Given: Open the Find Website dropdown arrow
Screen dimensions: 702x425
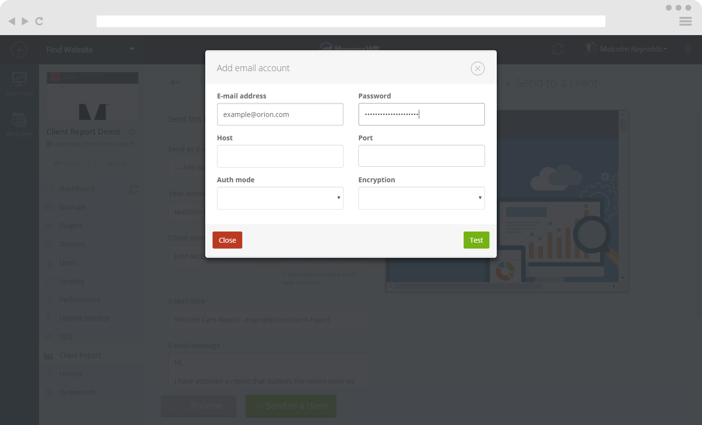Looking at the screenshot, I should 132,49.
